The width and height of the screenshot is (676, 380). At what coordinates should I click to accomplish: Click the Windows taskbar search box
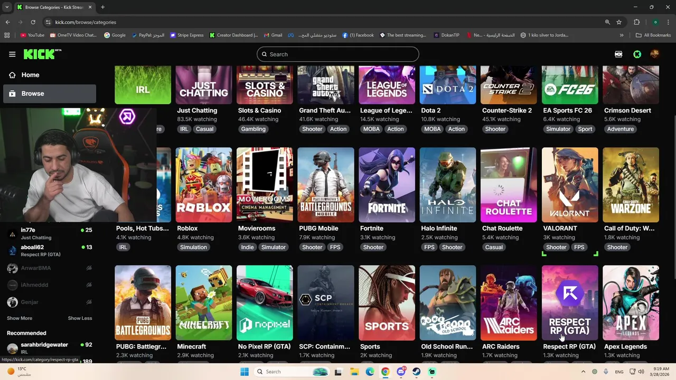[292, 372]
